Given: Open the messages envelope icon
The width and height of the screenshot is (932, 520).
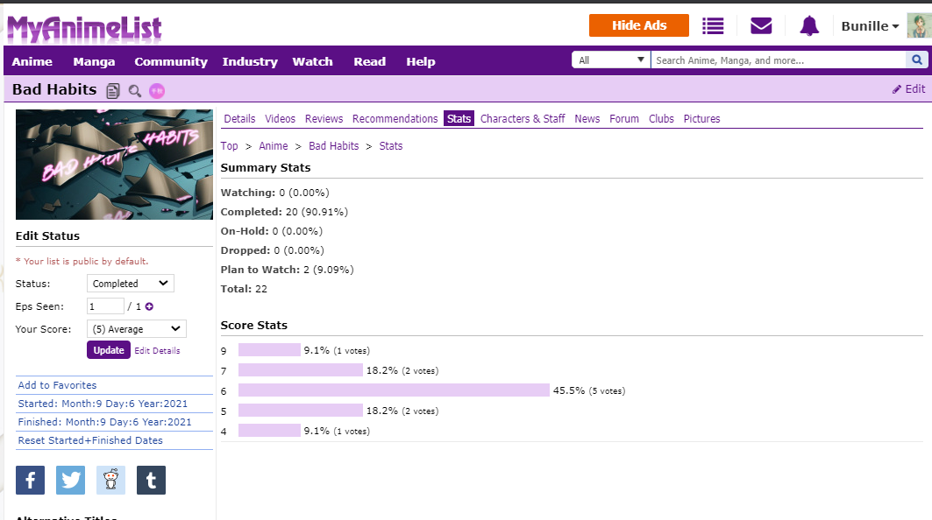Looking at the screenshot, I should [x=761, y=25].
